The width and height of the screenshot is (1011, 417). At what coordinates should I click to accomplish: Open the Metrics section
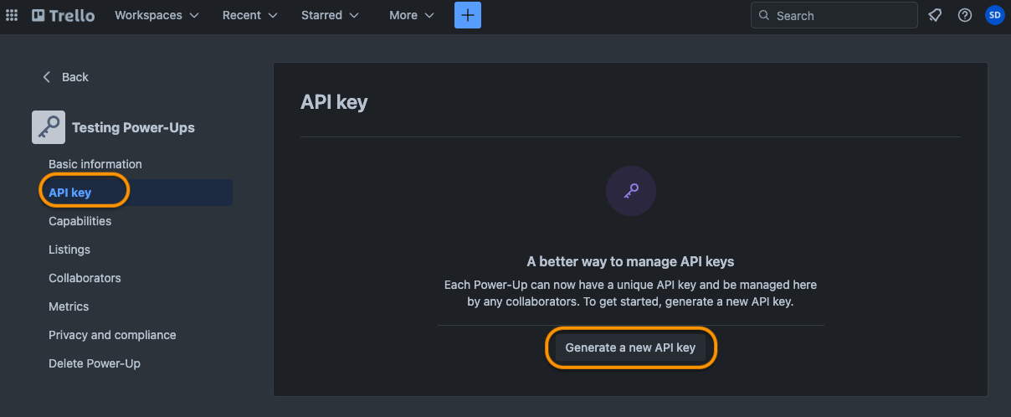coord(69,306)
